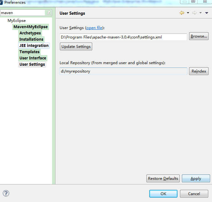
Task: Click Restore Defaults
Action: coord(163,179)
